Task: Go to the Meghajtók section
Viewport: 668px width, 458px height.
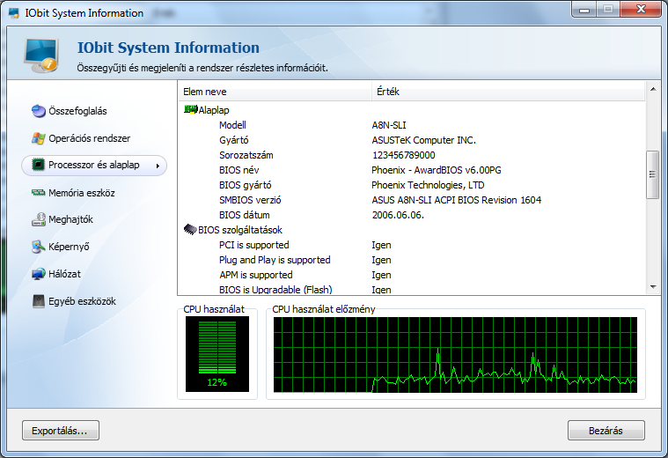Action: (x=62, y=219)
